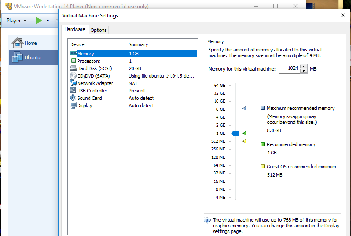The height and width of the screenshot is (236, 351).
Task: Click the 8.0 GB maximum memory value
Action: tap(274, 130)
